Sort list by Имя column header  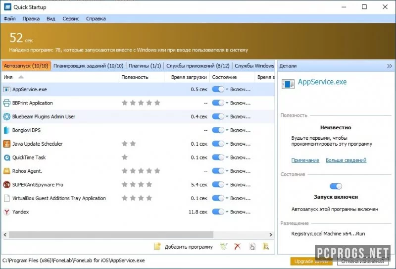[x=60, y=77]
